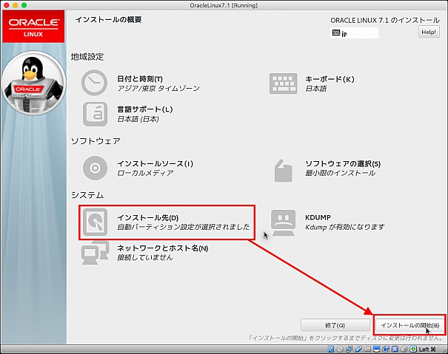Open the KDUMP sad-face monitor icon
The width and height of the screenshot is (448, 354).
coord(283,222)
